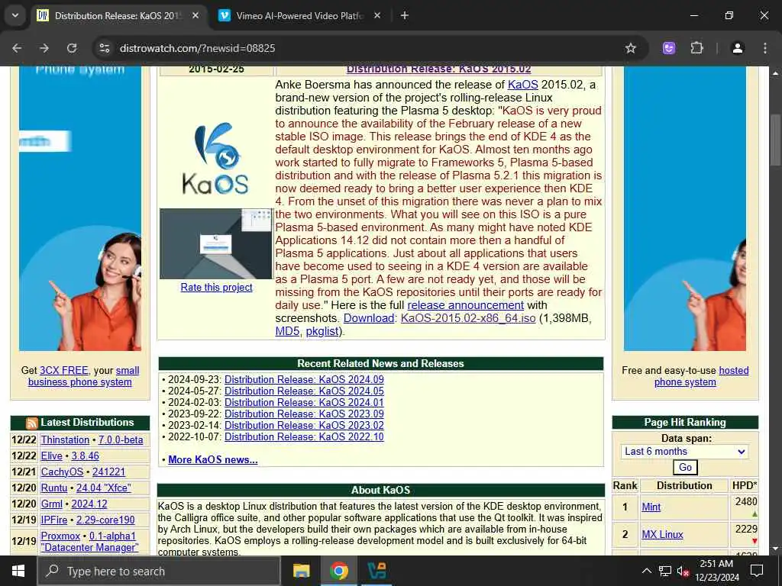Download KaOS-2015.02-x86_64.iso
This screenshot has height=586, width=782.
[468, 318]
